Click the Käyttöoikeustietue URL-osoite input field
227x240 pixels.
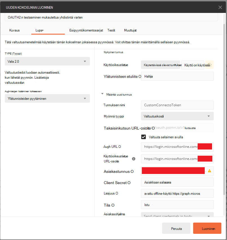(177, 159)
